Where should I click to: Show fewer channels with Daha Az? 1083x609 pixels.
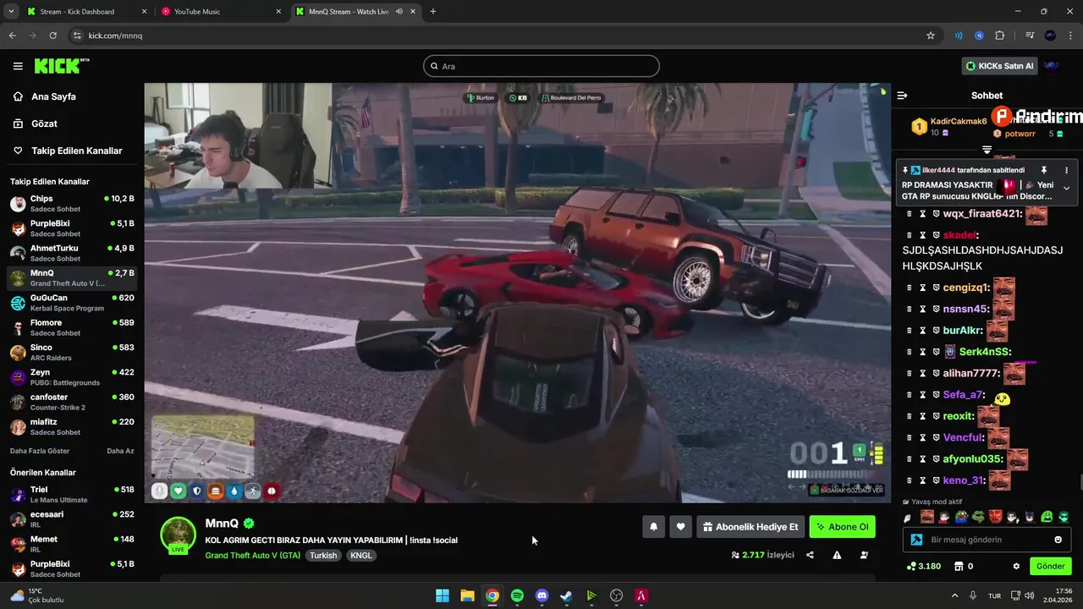[x=120, y=451]
